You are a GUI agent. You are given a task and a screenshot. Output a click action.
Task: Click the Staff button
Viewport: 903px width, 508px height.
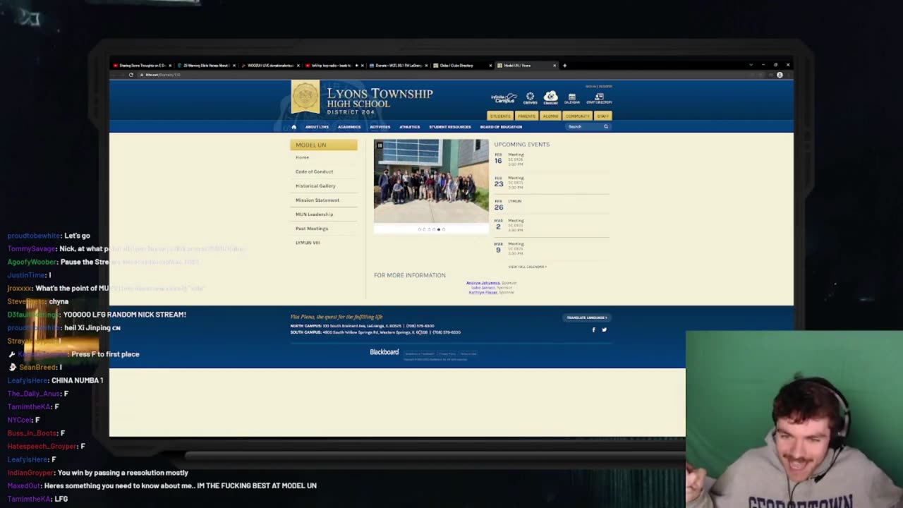pyautogui.click(x=602, y=116)
